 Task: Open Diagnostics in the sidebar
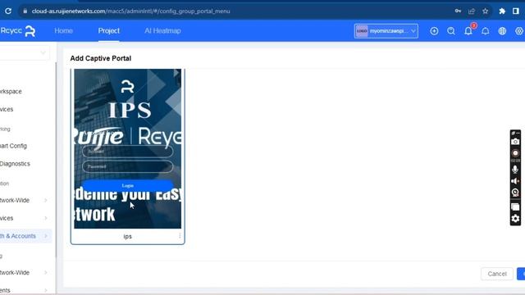(15, 164)
